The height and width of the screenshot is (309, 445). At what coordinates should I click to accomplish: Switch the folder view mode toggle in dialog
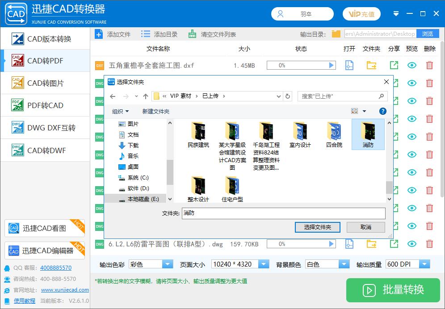click(354, 111)
